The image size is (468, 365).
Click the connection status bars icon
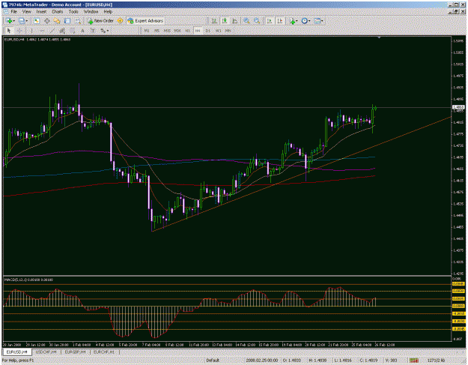(413, 361)
